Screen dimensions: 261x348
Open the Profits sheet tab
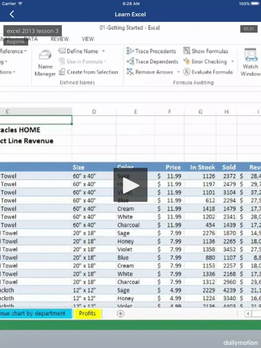pos(87,314)
